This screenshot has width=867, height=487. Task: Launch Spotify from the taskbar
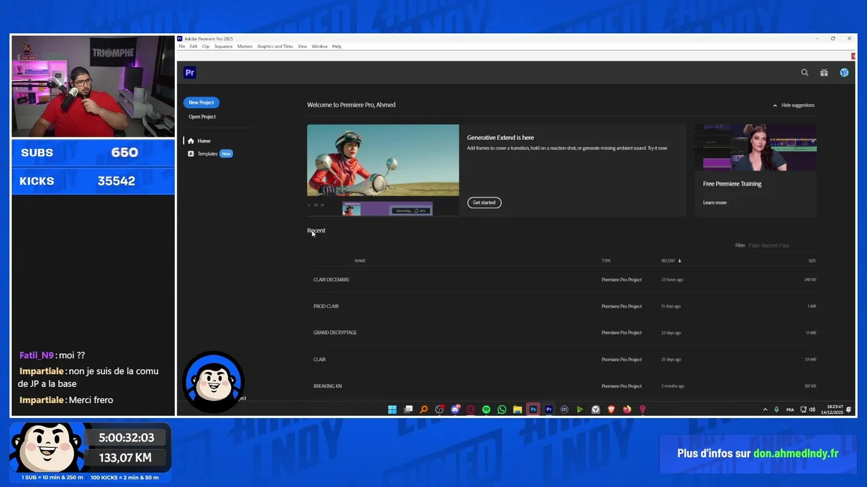[486, 409]
